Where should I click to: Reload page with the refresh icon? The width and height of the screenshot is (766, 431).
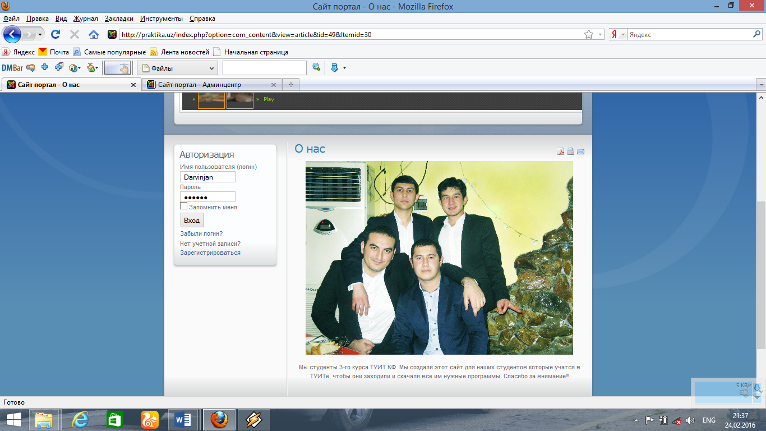[x=56, y=34]
